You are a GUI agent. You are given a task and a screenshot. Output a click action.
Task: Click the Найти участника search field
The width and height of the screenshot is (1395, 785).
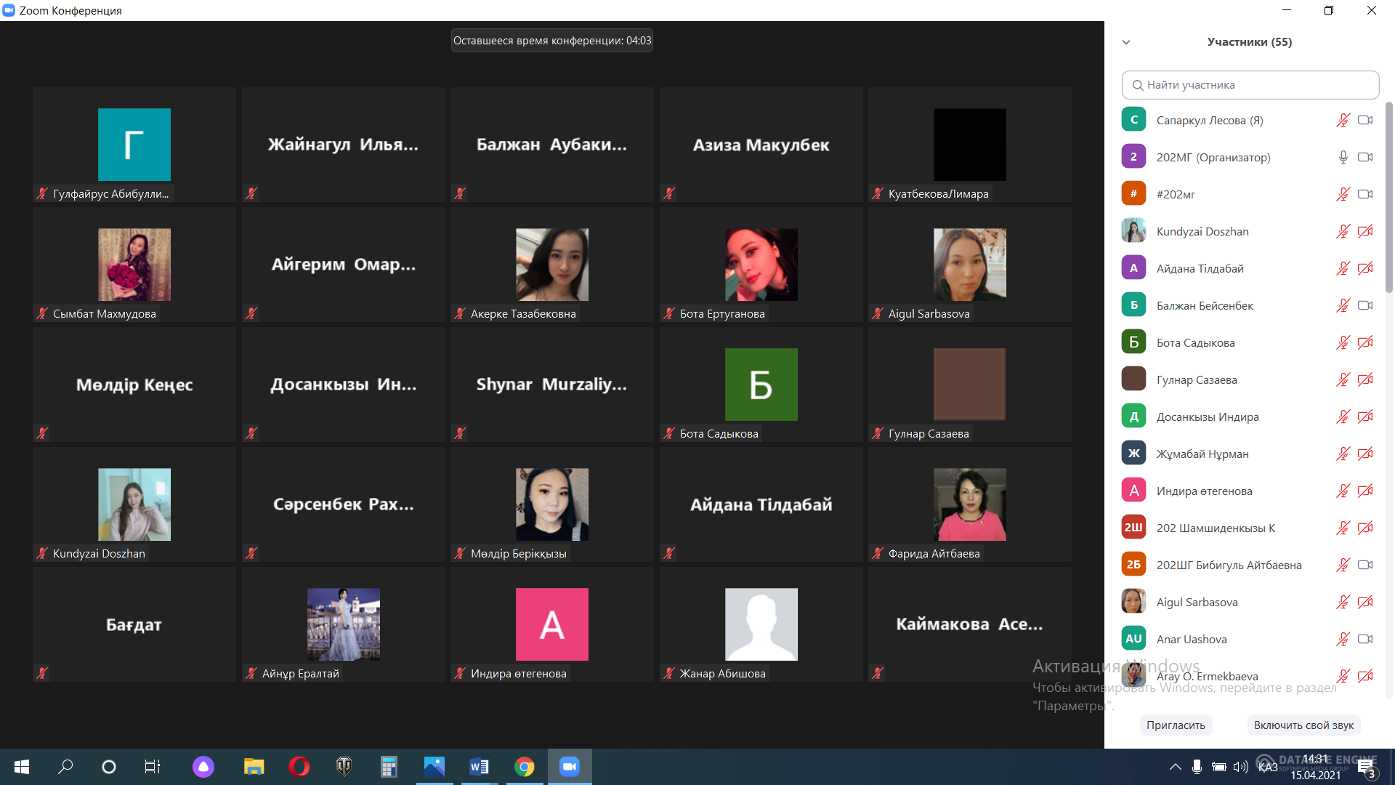(1250, 85)
